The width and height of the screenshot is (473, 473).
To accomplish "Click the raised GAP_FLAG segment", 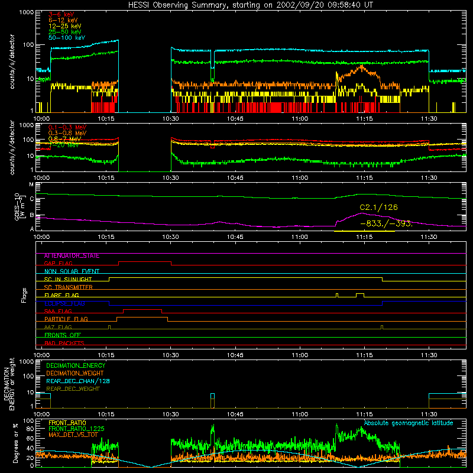I will (x=145, y=262).
